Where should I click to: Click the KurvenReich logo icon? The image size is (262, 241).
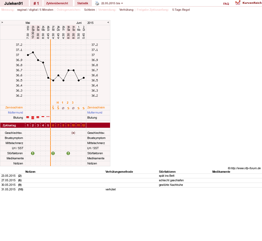(x=238, y=3)
